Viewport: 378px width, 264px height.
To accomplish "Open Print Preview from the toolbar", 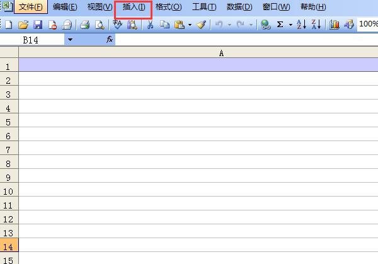I will [99, 25].
